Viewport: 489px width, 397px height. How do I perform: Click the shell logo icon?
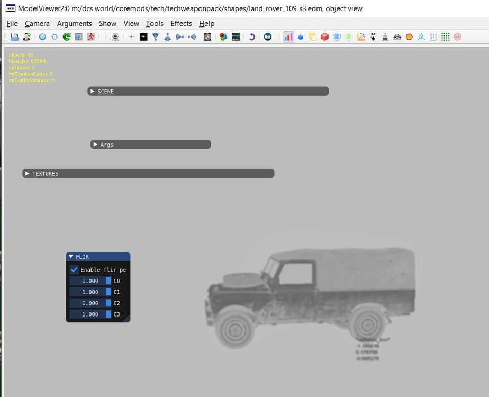[408, 37]
